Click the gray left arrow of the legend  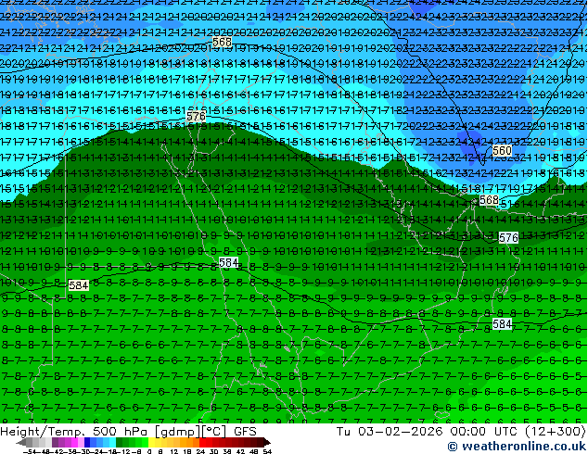(x=21, y=443)
